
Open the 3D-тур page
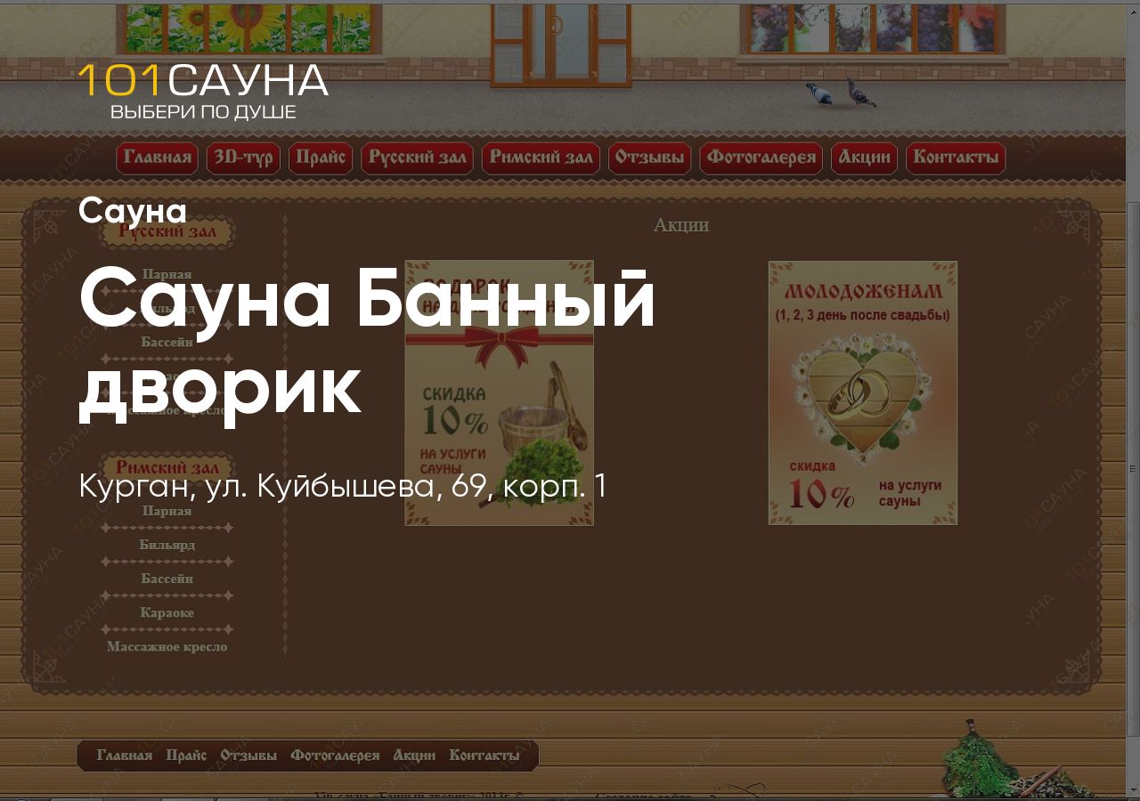(x=243, y=158)
